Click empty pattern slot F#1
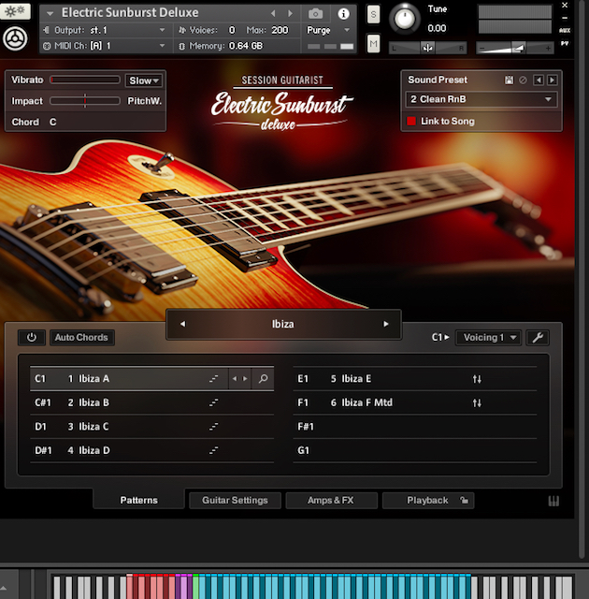Image resolution: width=589 pixels, height=599 pixels. 415,427
